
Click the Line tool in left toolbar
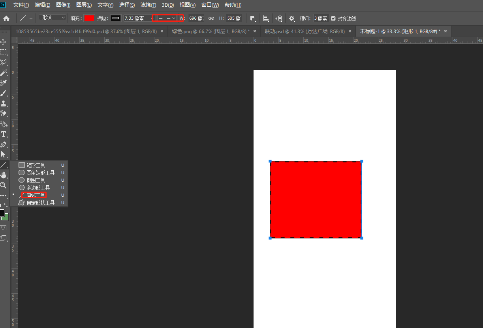[4, 165]
